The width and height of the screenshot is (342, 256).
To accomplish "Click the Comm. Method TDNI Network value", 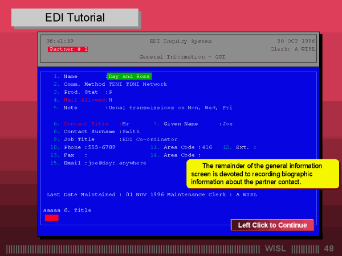I will [138, 84].
